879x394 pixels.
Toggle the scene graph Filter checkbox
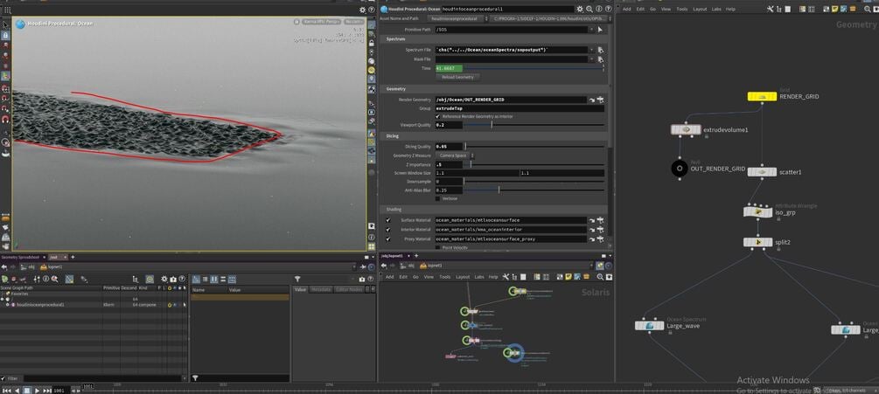click(x=3, y=378)
